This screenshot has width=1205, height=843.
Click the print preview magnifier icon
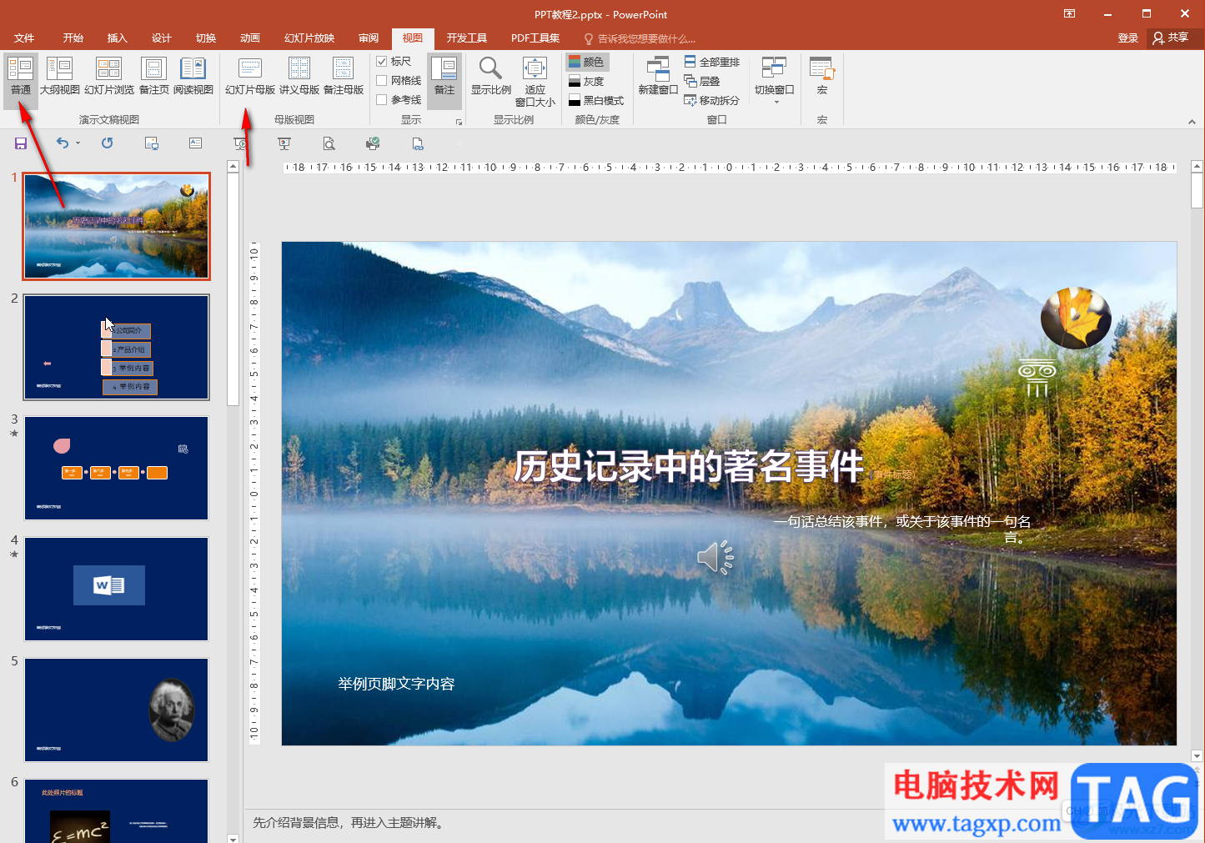tap(329, 143)
